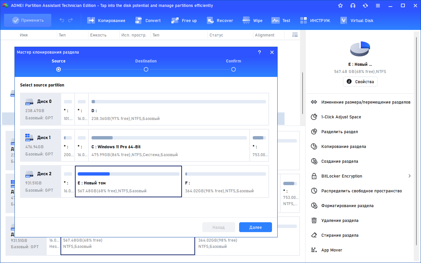Select App Mover from the side panel
Viewport: 421px width, 263px height.
[x=332, y=250]
